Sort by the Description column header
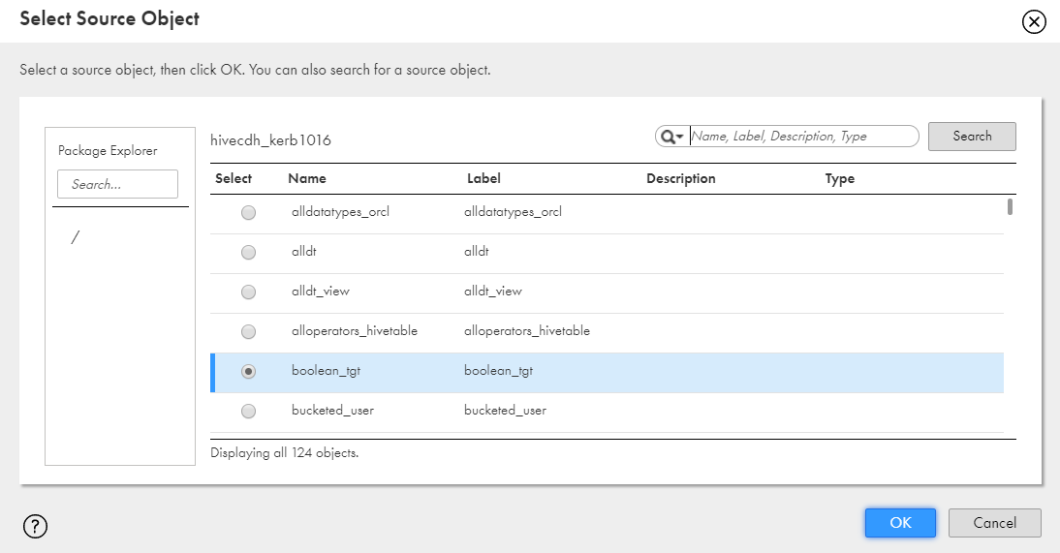Screen dimensions: 1060x553 pos(681,178)
